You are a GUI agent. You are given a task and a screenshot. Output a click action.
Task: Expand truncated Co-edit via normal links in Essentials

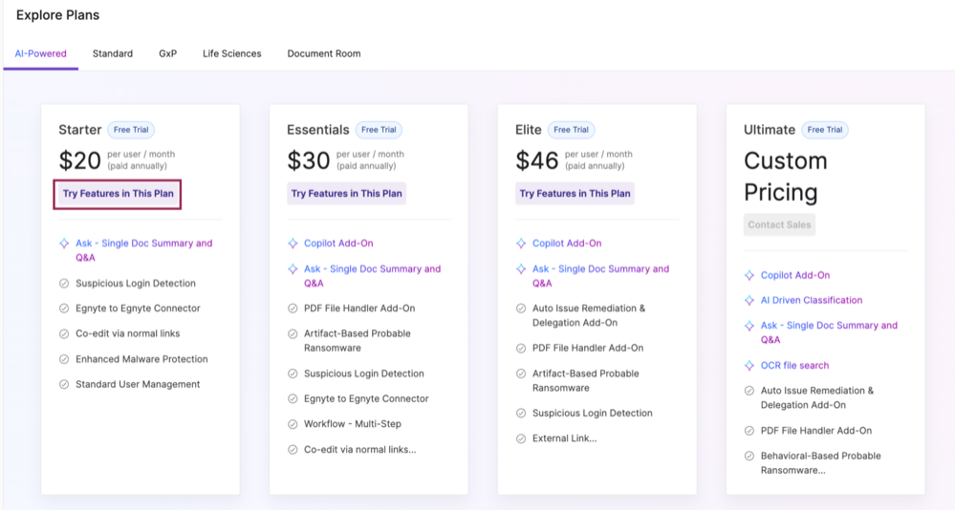(x=359, y=450)
